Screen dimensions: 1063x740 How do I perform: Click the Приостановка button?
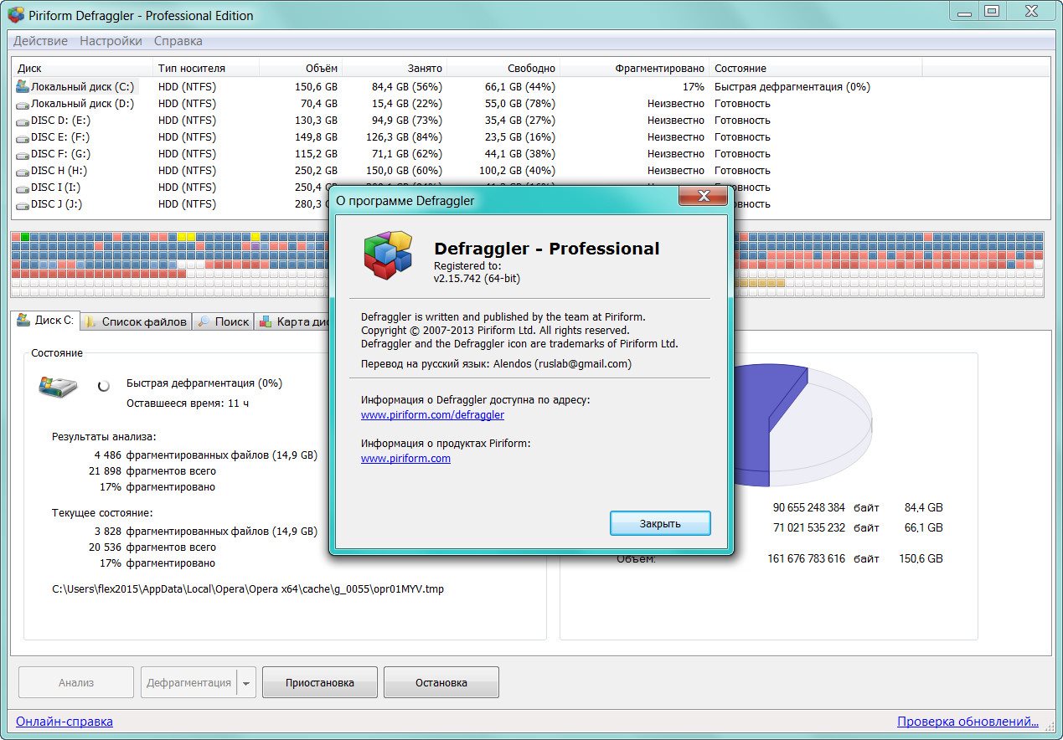click(x=320, y=682)
